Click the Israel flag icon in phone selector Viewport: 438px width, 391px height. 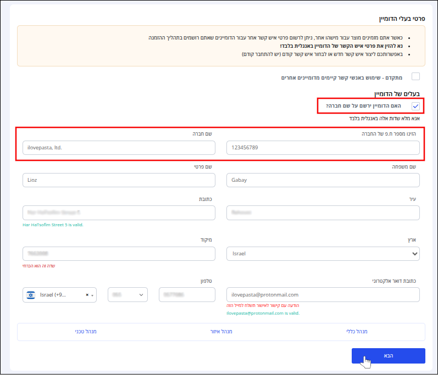(31, 295)
